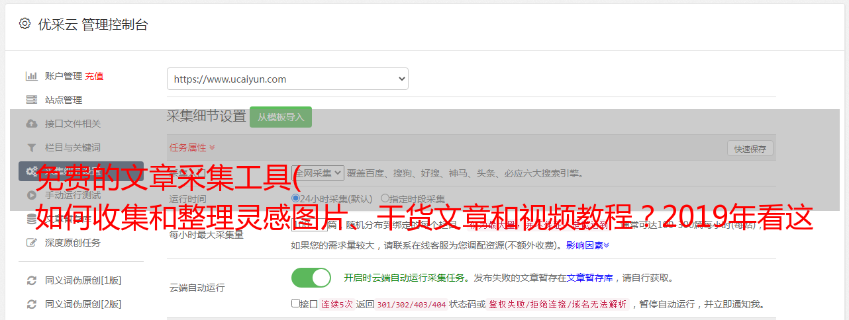Click the database stack icon in sidebar
Viewport: 849px width, 320px height.
tap(31, 219)
